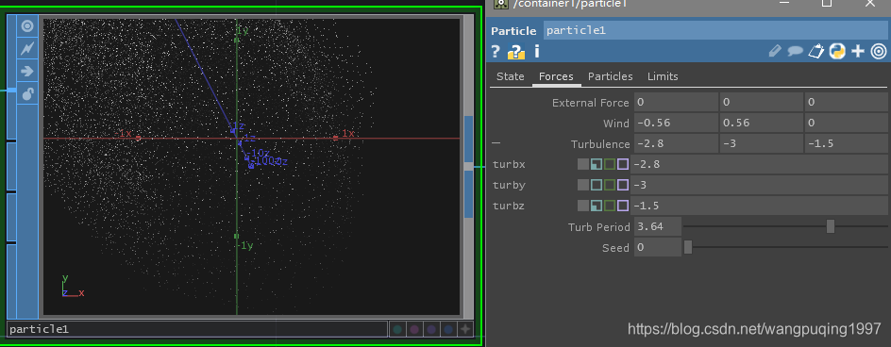This screenshot has width=891, height=347.
Task: Click the star flag on the node bottom bar
Action: pos(464,329)
